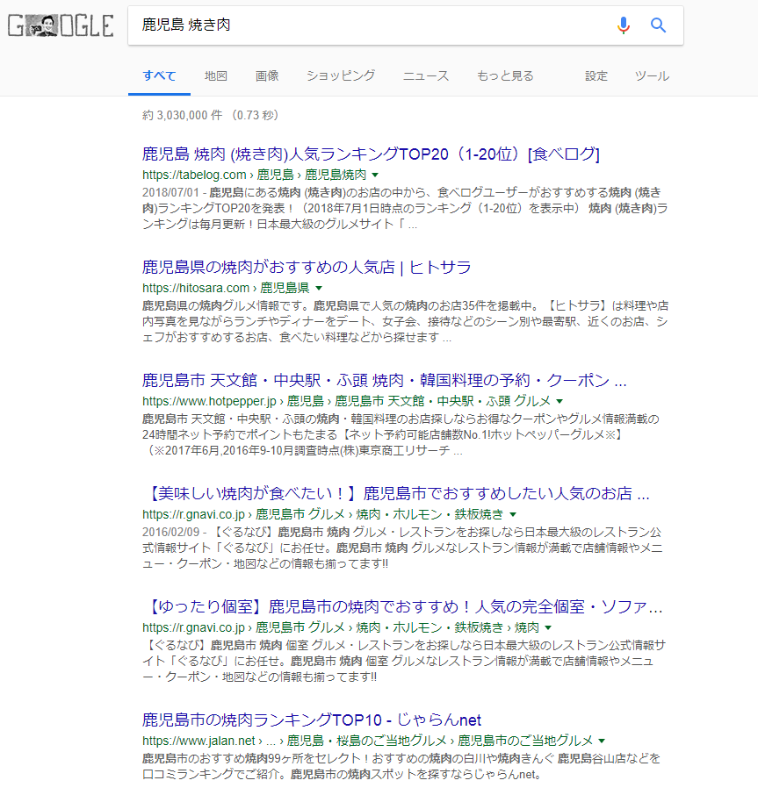
Task: Open 設定 search settings
Action: (x=596, y=75)
